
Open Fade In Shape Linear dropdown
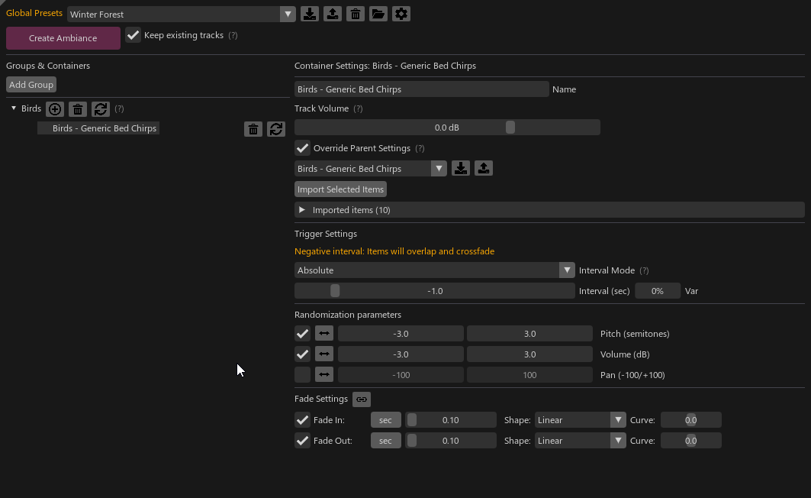[581, 420]
